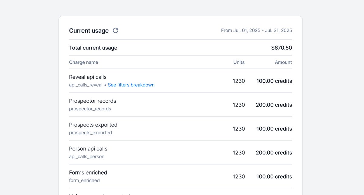
Task: Select the Reveal api calls charge row
Action: coord(180,81)
